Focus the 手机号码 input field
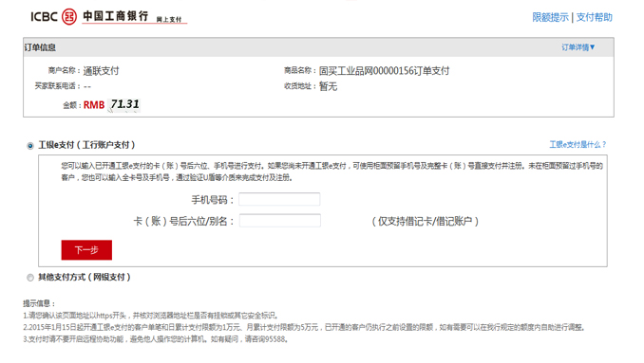Viewport: 644px width, 363px height. tap(279, 200)
